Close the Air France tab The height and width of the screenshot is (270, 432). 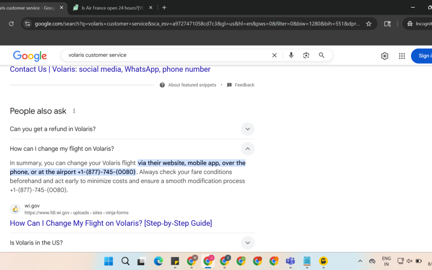[151, 8]
